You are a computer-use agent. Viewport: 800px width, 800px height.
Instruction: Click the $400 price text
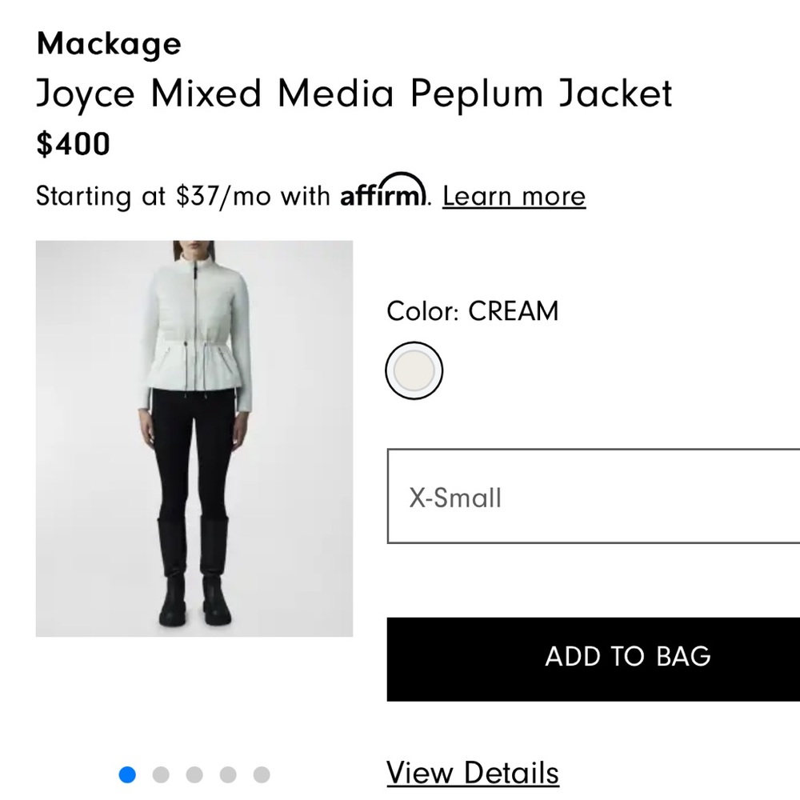72,145
